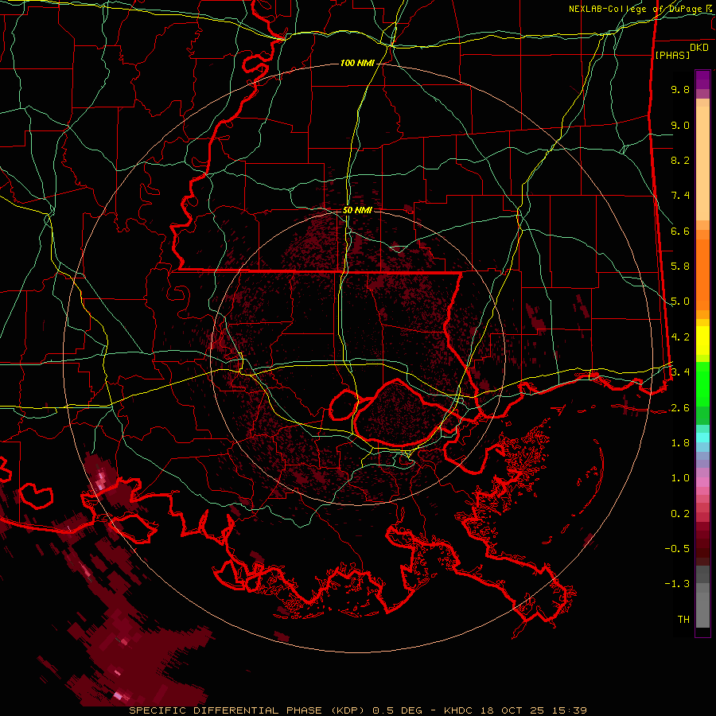The image size is (716, 716).
Task: Click the 0.2 scale value
Action: [x=680, y=514]
